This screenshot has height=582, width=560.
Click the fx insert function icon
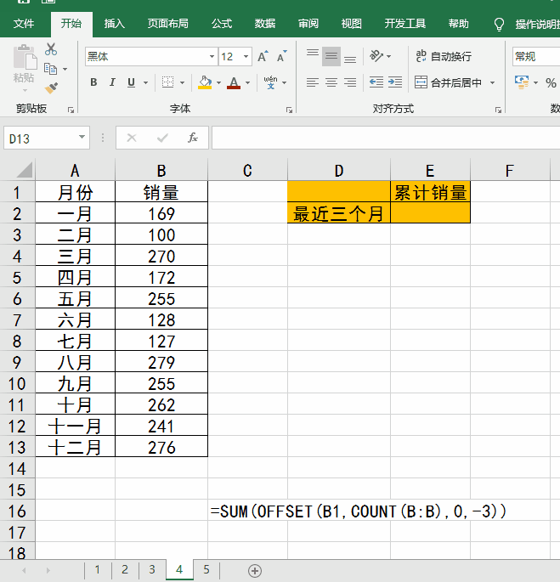click(192, 138)
